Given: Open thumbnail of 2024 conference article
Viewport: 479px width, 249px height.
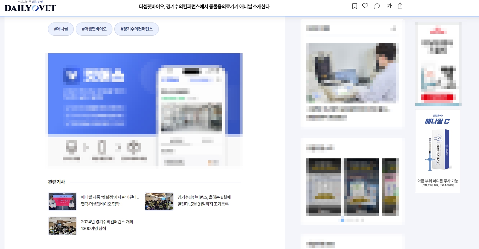Looking at the screenshot, I should [x=62, y=226].
